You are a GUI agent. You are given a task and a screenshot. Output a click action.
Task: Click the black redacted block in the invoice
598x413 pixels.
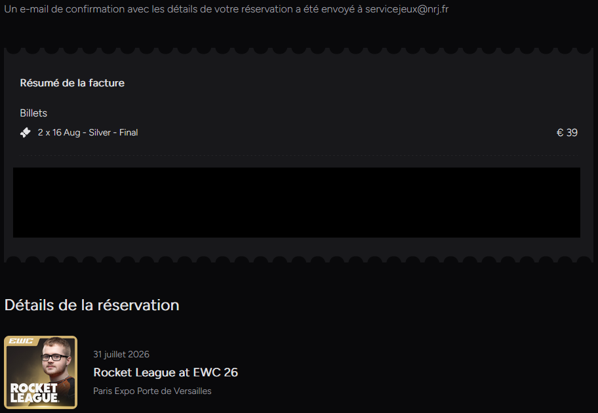click(296, 202)
